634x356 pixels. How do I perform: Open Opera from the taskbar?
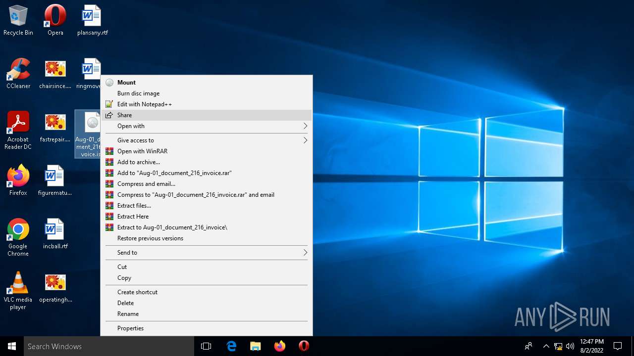tap(304, 346)
